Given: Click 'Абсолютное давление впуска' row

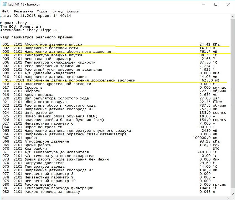Looking at the screenshot, I should tap(111, 44).
